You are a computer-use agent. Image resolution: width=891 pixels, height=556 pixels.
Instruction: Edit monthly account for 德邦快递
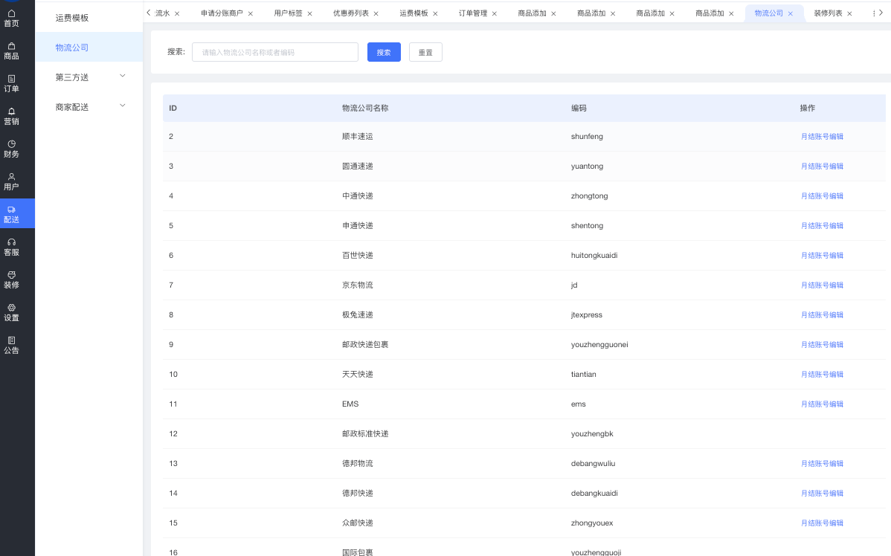822,493
